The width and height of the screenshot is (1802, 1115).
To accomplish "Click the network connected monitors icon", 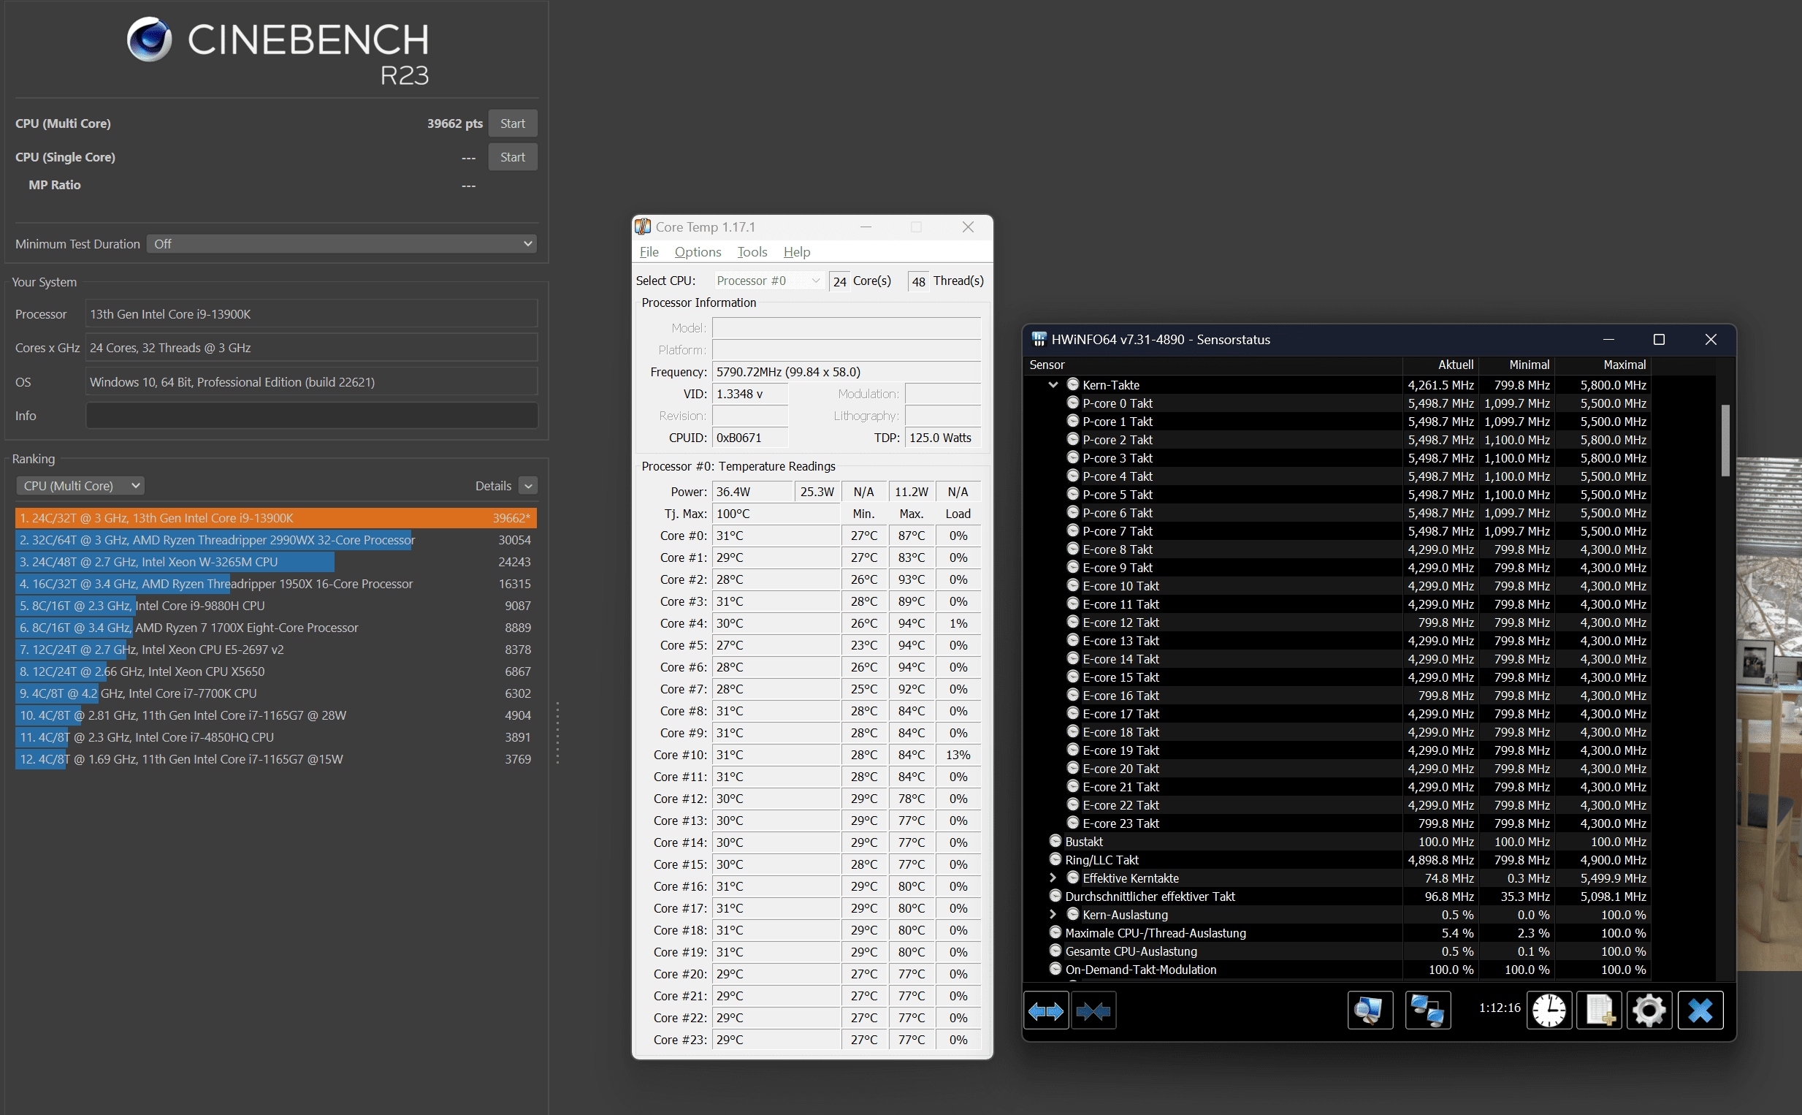I will pos(1427,1011).
